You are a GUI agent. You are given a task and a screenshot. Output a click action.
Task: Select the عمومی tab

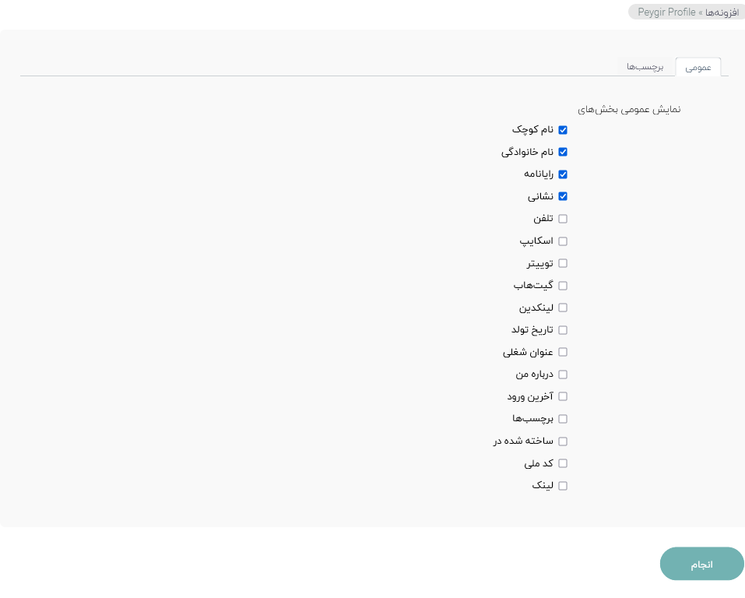point(698,67)
